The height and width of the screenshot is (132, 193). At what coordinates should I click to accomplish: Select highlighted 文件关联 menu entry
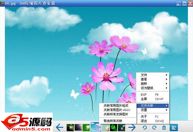coord(153,106)
